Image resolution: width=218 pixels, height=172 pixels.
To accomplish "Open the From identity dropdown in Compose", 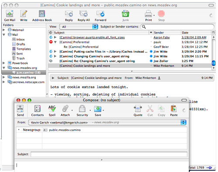I will [x=107, y=123].
